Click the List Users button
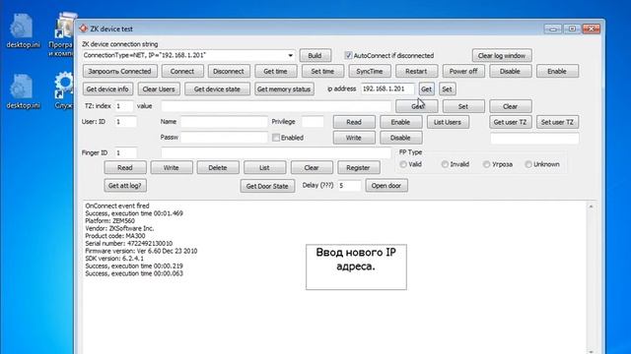The width and height of the screenshot is (631, 354). tap(448, 122)
